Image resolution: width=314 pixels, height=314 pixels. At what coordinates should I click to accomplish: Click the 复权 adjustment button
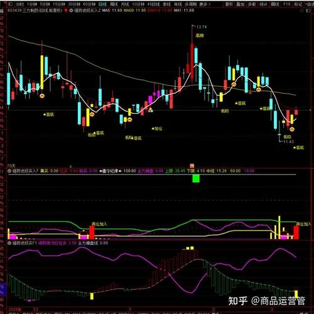pos(229,4)
